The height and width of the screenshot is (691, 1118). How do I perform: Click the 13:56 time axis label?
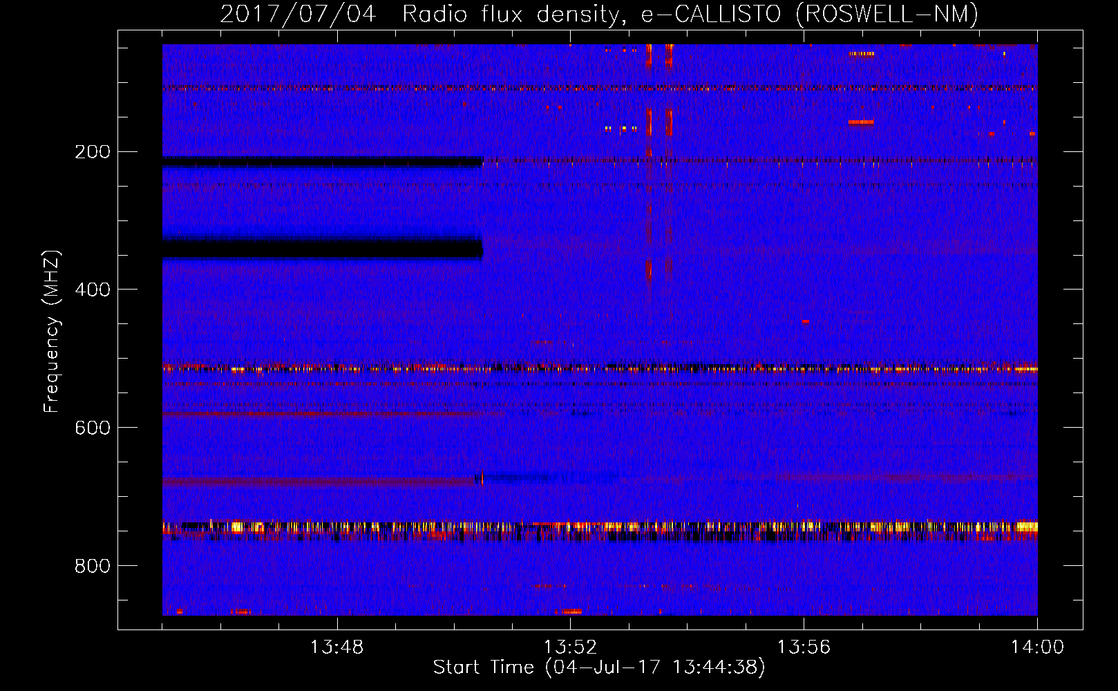click(804, 647)
